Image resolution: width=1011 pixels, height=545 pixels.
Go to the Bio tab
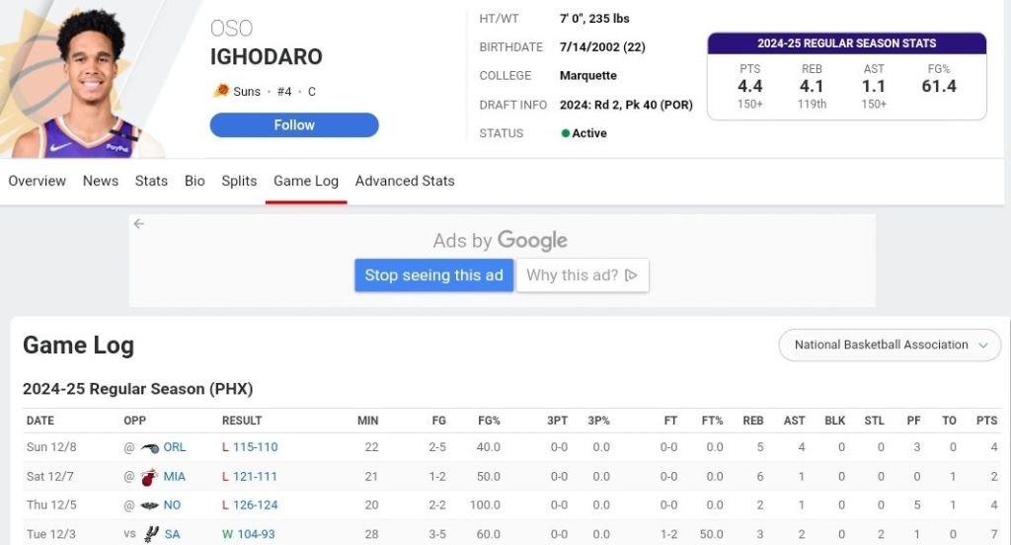tap(194, 181)
